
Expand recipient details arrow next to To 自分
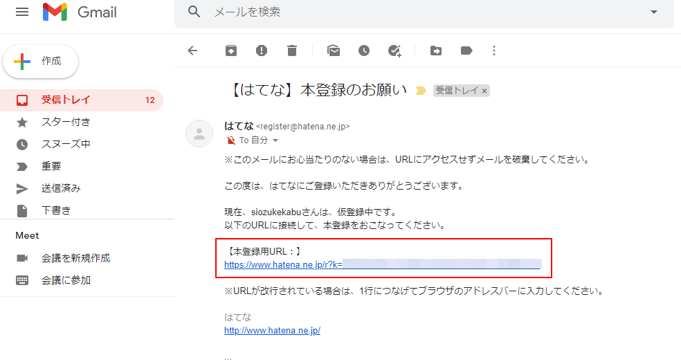(275, 140)
